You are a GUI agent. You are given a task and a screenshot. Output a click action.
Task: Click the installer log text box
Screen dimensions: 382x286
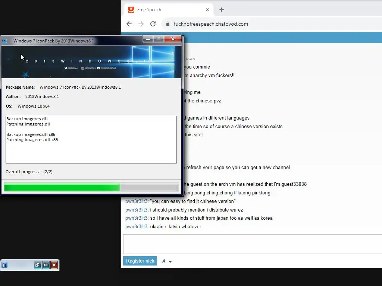click(91, 140)
